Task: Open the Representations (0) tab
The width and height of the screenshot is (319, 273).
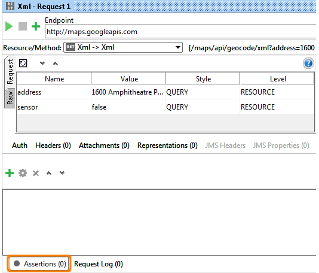Action: pos(167,145)
